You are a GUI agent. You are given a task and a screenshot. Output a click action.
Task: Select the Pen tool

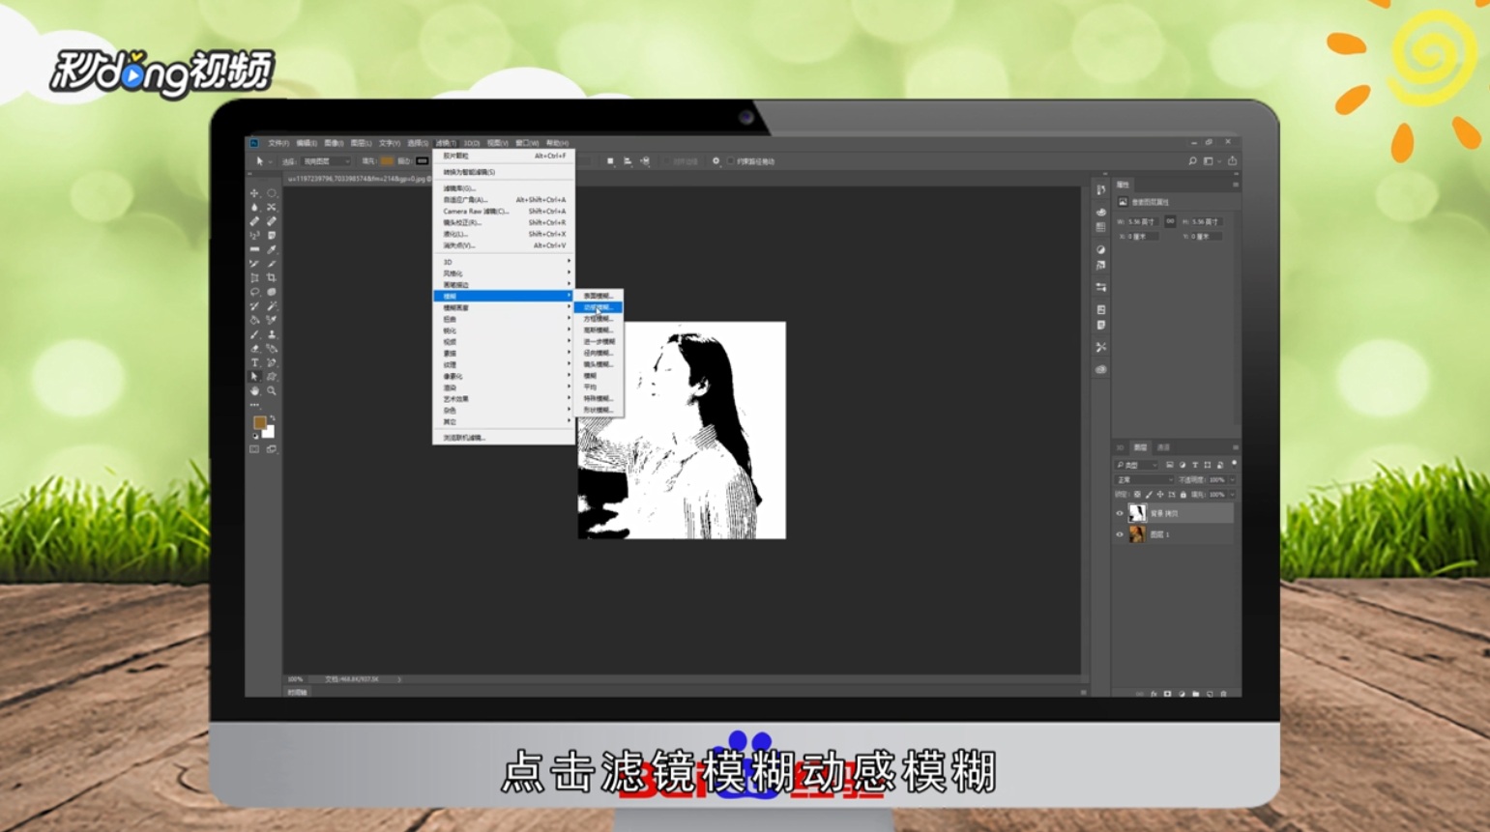click(x=272, y=362)
